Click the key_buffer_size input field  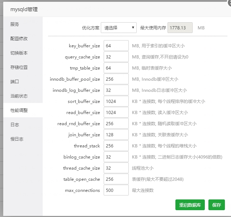tap(116, 46)
